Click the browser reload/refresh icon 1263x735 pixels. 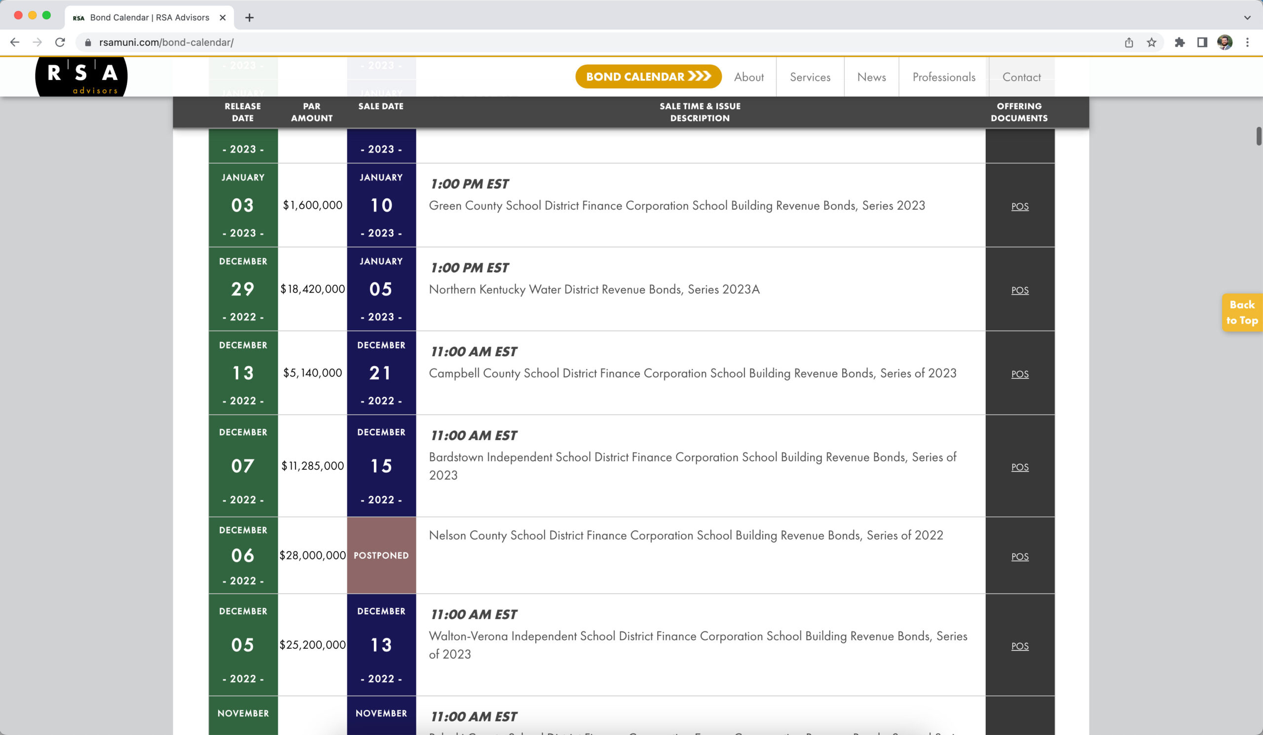pyautogui.click(x=60, y=42)
